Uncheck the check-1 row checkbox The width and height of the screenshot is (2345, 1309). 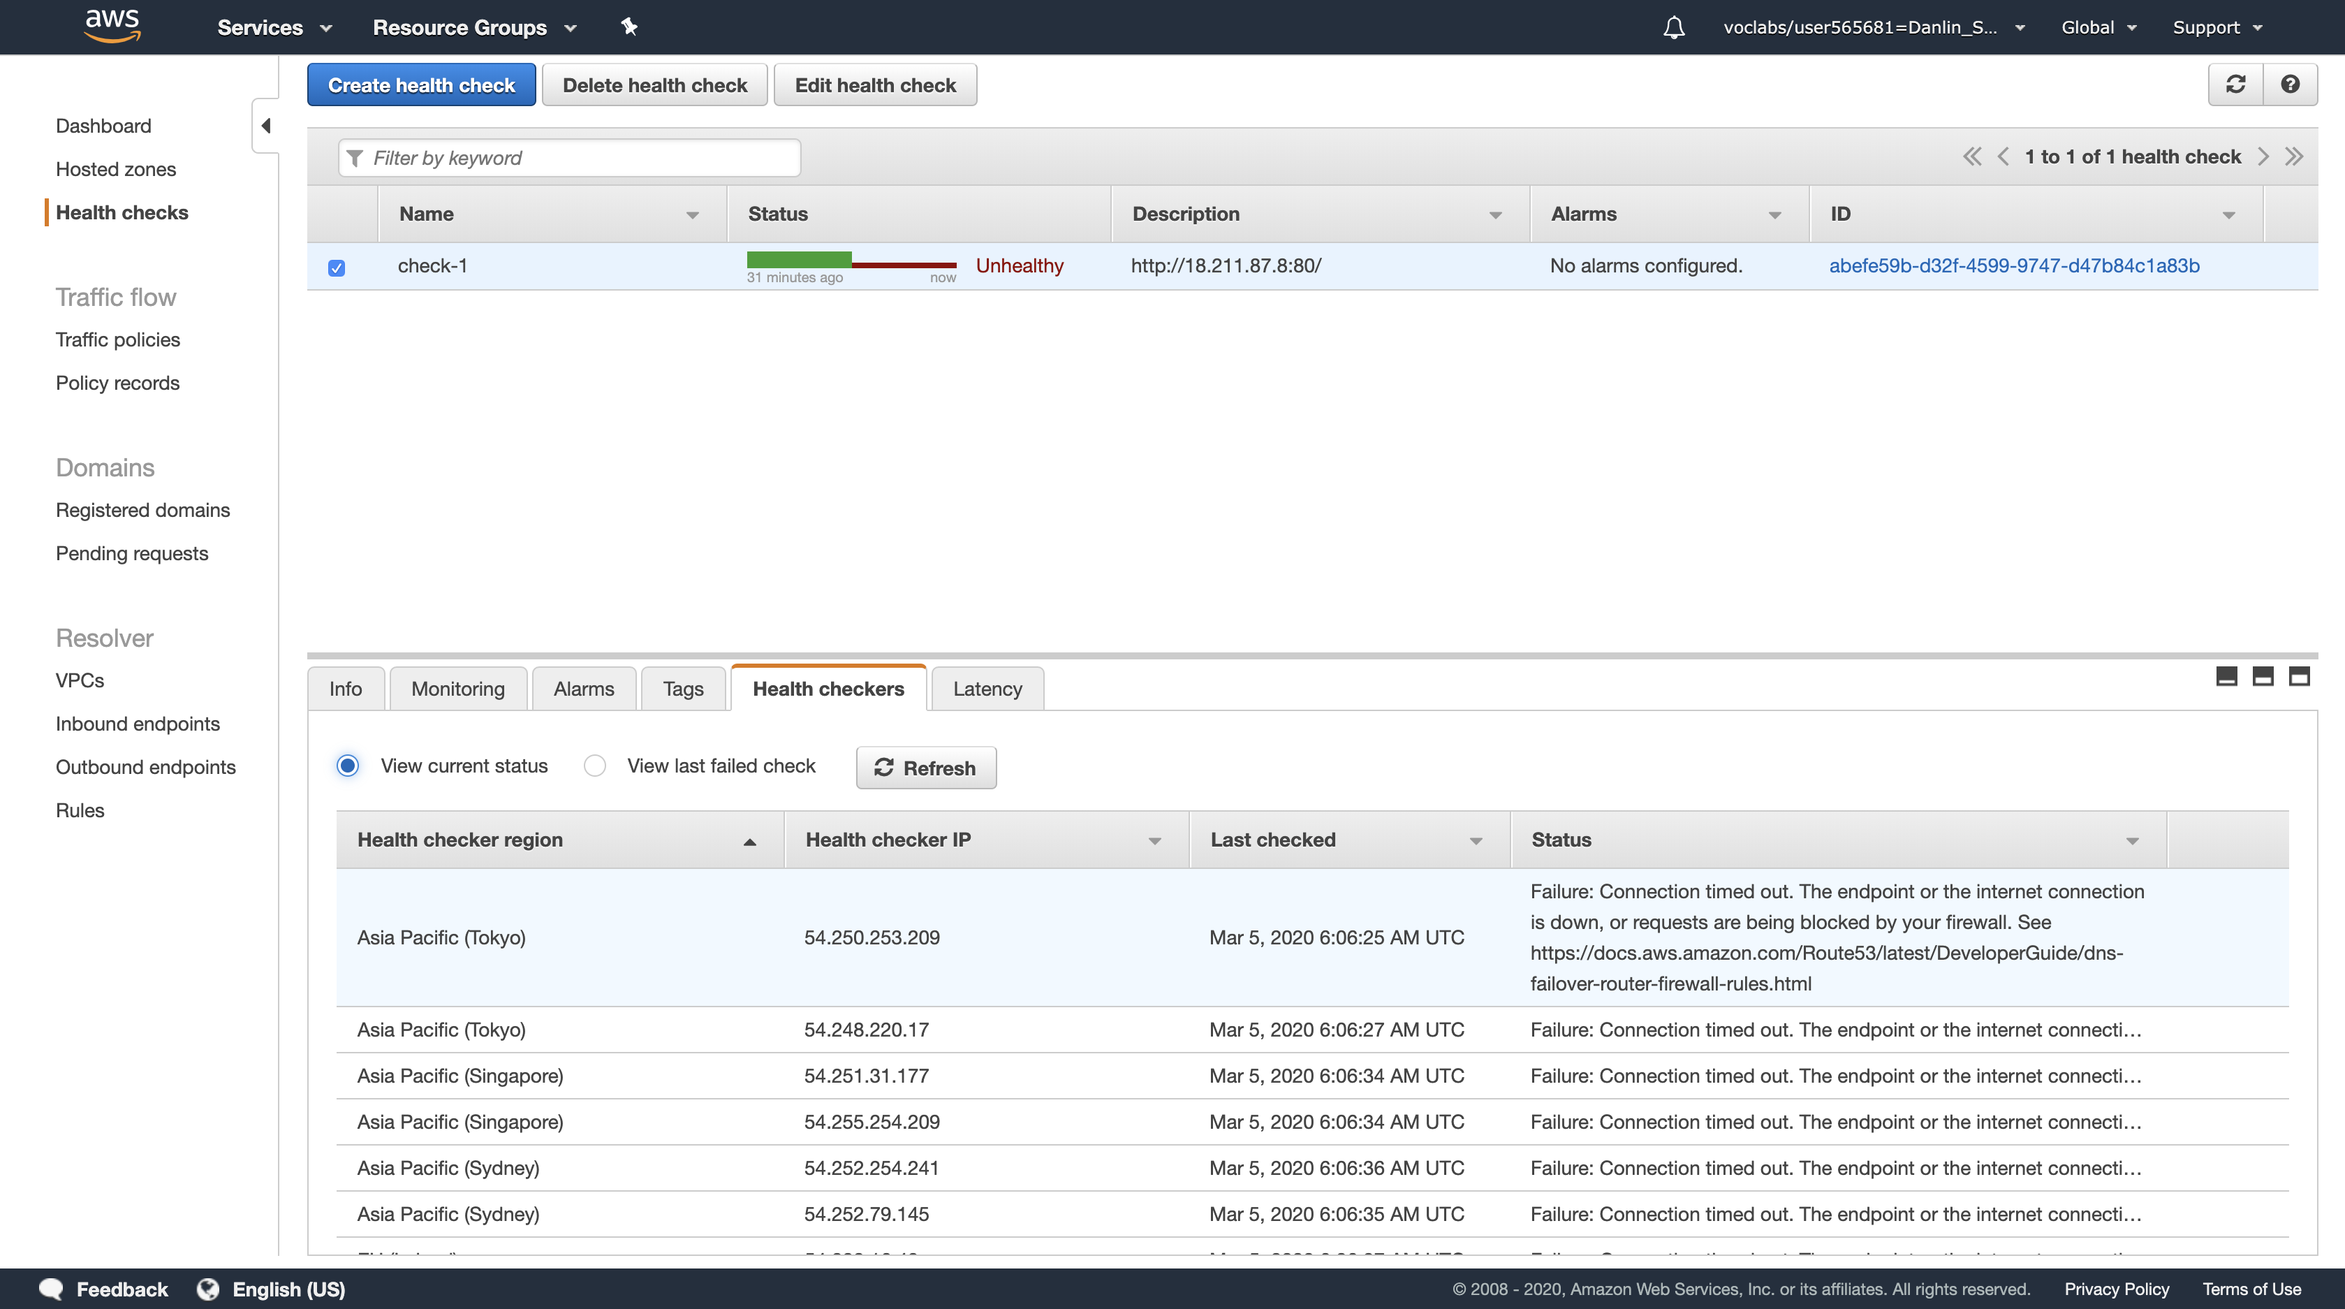click(x=337, y=268)
